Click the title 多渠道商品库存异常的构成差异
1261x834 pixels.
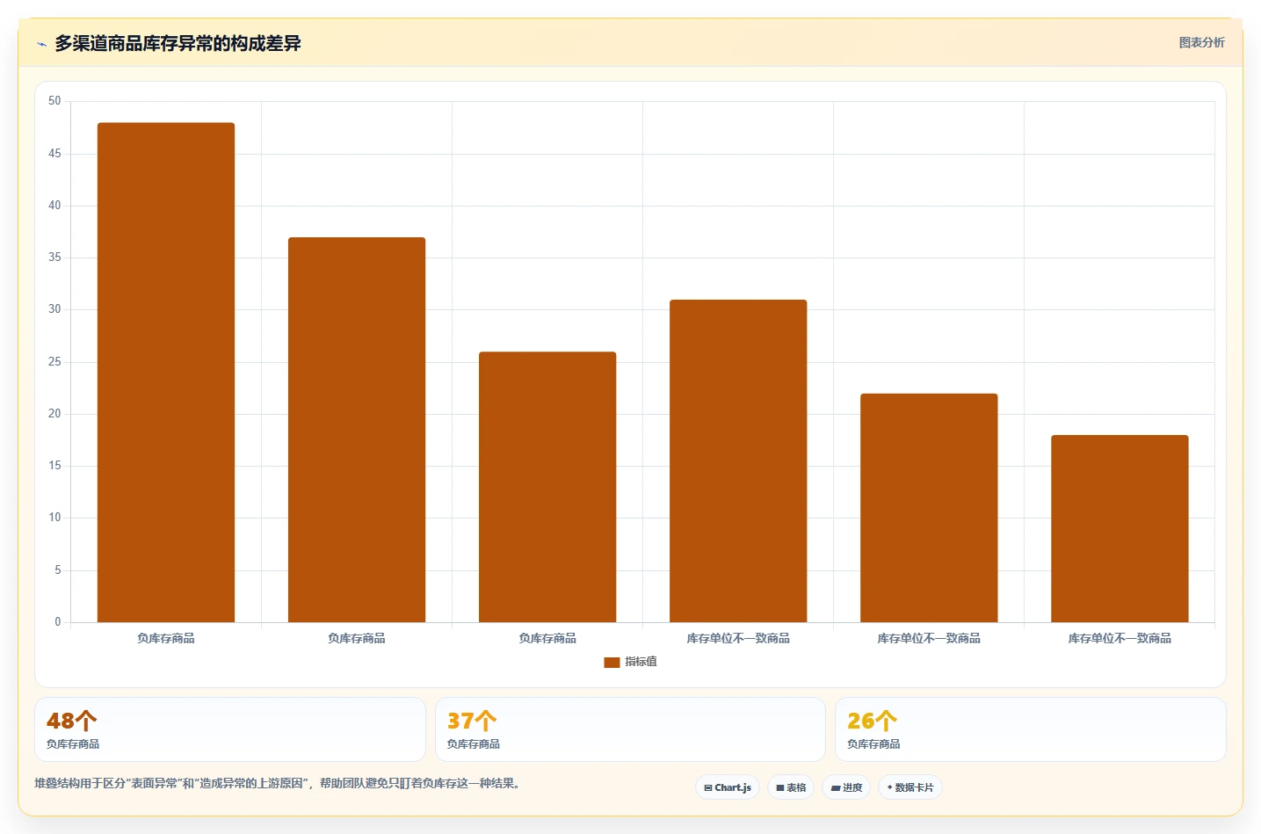click(x=178, y=43)
